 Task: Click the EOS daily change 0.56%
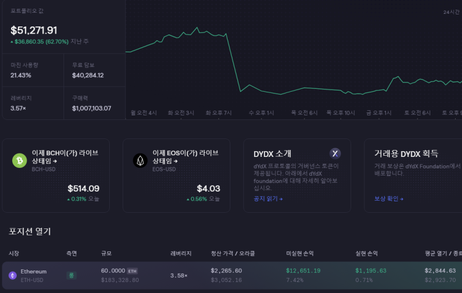click(x=199, y=199)
